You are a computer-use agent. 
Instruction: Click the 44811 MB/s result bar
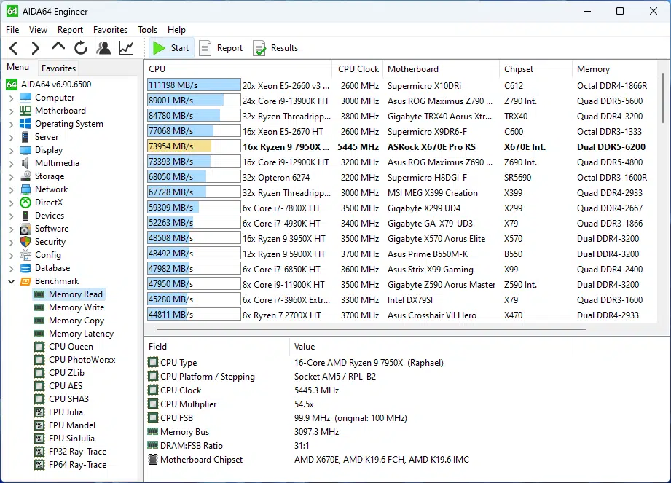pyautogui.click(x=194, y=315)
